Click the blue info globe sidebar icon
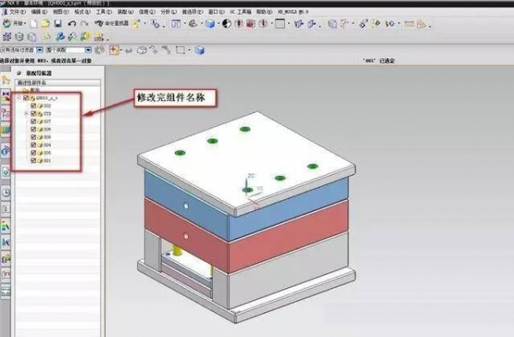This screenshot has height=337, width=514. click(5, 152)
